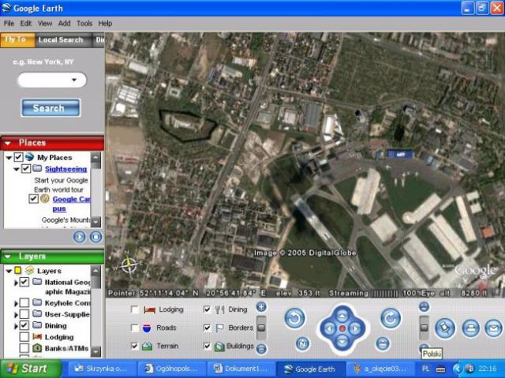
Task: Toggle Terrain checkbox
Action: click(x=135, y=346)
